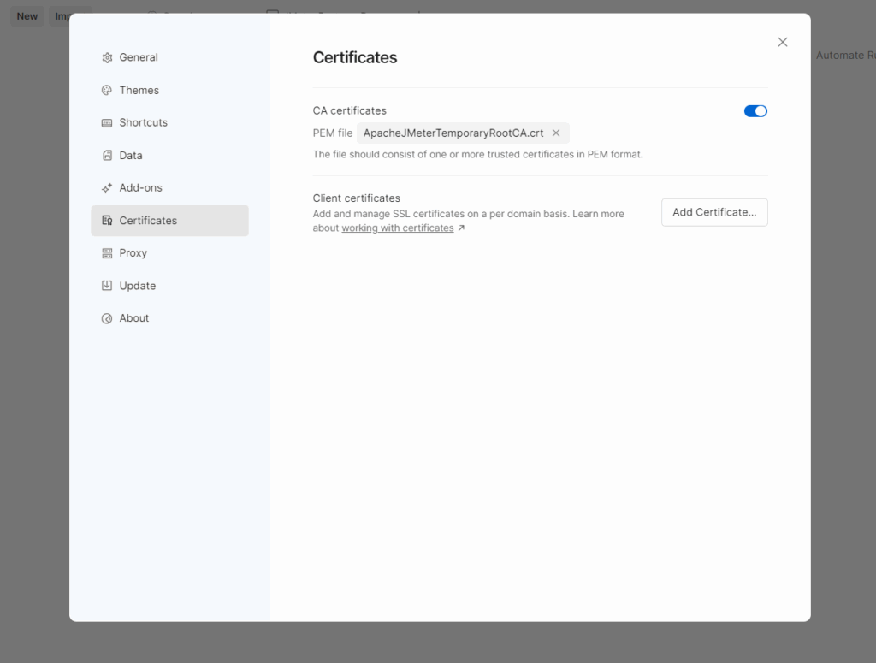Screen dimensions: 876x663
Task: Close the settings dialog
Action: pos(782,41)
